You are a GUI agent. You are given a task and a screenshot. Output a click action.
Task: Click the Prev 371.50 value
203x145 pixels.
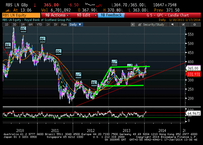(167, 10)
